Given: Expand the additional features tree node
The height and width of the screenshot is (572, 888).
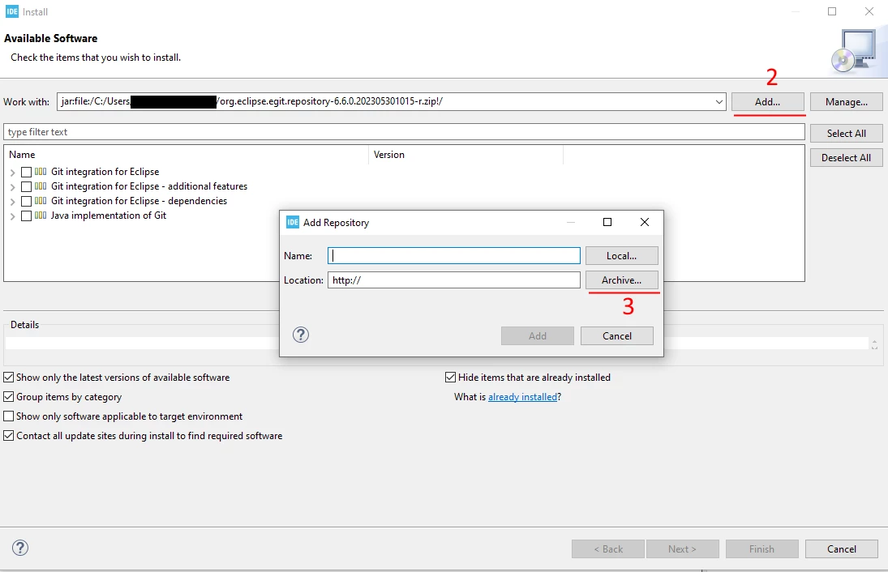Looking at the screenshot, I should 12,186.
